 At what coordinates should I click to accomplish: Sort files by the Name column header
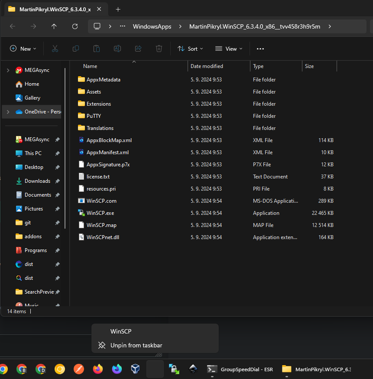pyautogui.click(x=90, y=66)
